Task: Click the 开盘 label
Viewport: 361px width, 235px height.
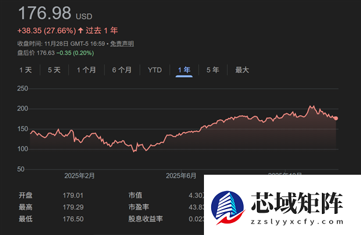Action: coord(25,196)
